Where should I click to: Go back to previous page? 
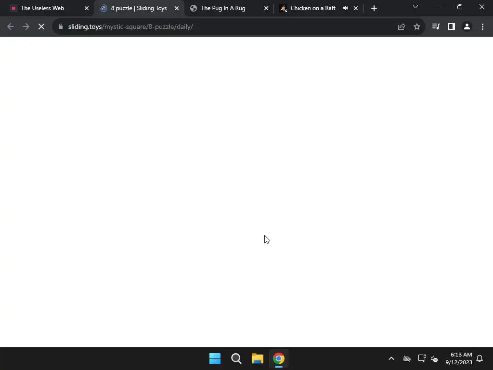pyautogui.click(x=11, y=27)
